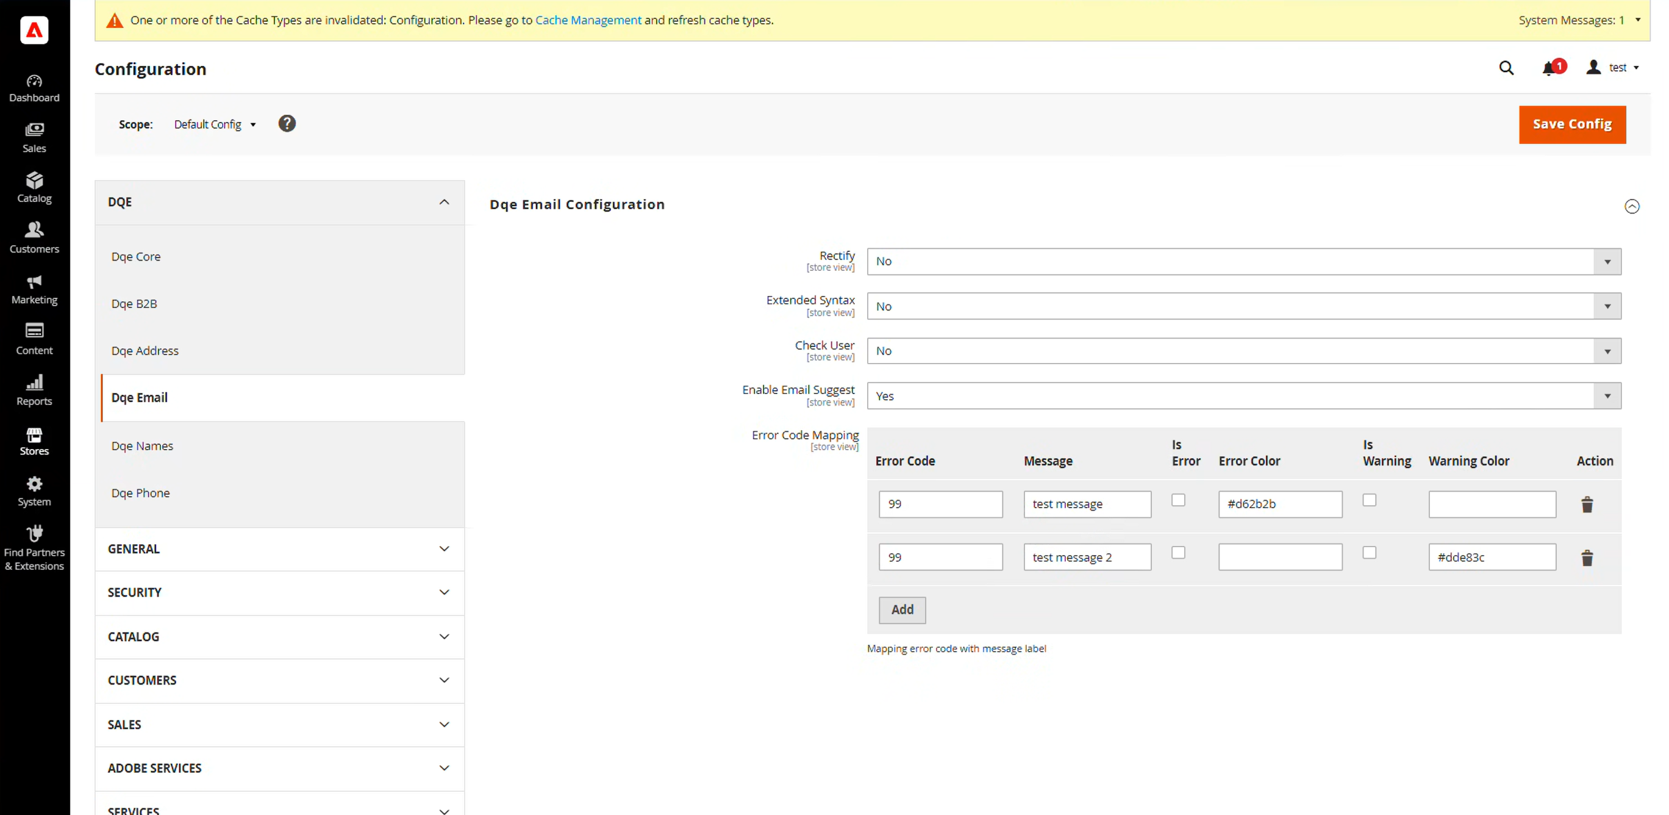Select the Dqe Address tab
This screenshot has width=1669, height=815.
coord(145,351)
